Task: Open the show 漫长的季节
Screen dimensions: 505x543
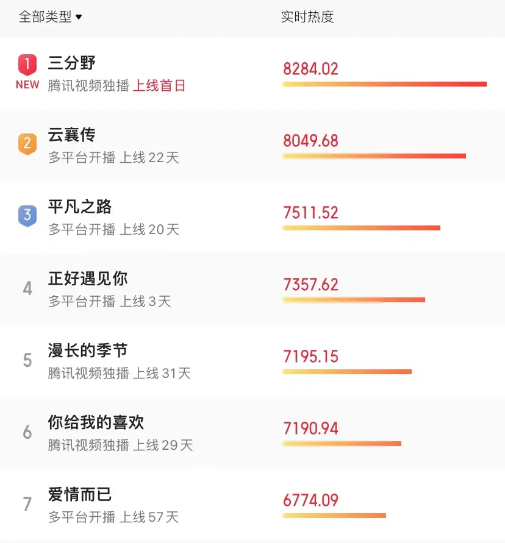Action: click(x=88, y=350)
